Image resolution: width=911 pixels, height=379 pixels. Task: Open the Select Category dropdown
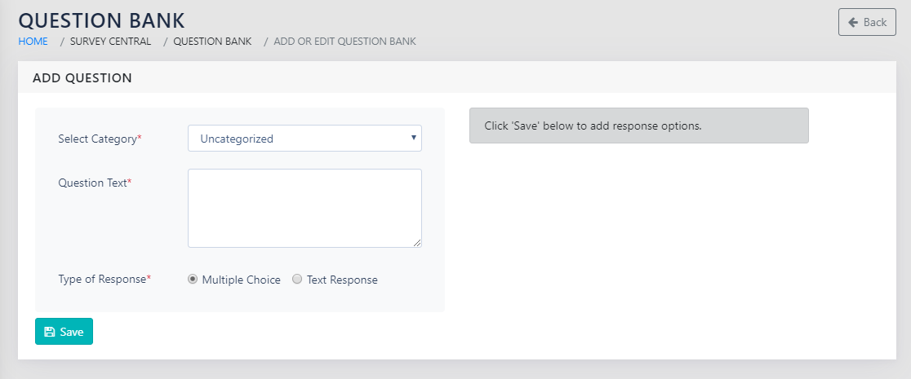pyautogui.click(x=304, y=139)
